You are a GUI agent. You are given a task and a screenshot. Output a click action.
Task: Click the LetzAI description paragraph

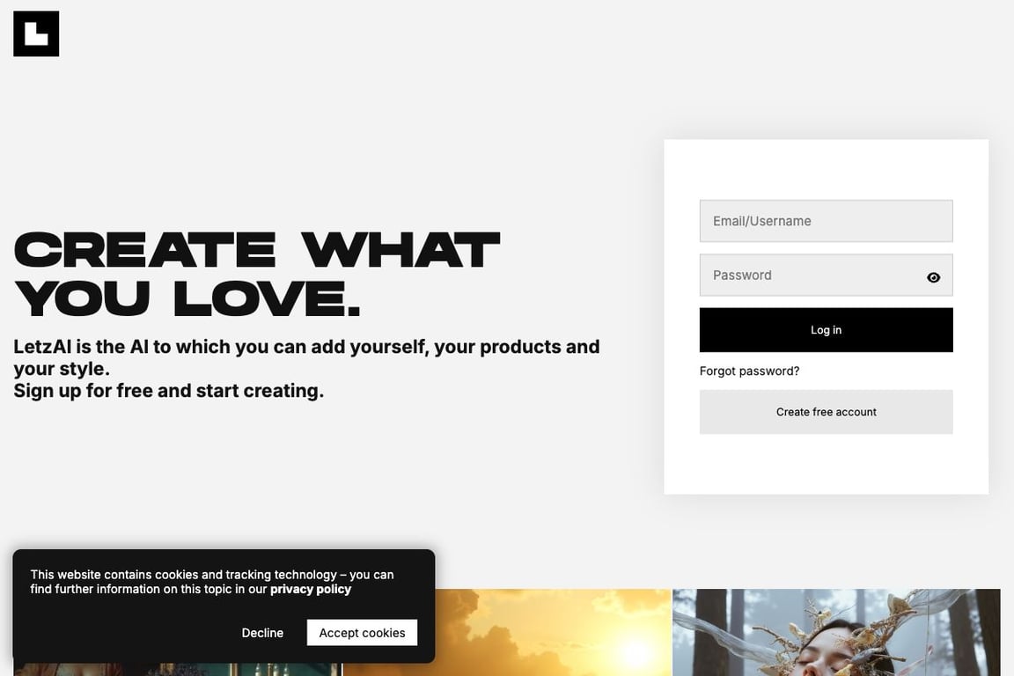pos(306,357)
